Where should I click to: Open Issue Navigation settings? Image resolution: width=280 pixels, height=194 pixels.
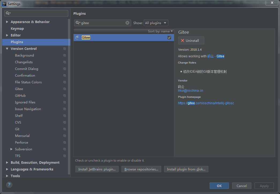point(28,109)
